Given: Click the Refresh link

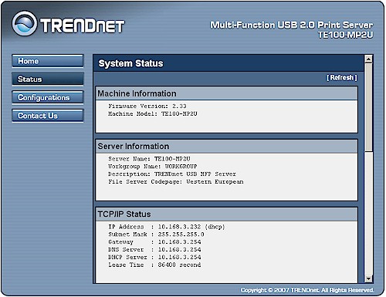Looking at the screenshot, I should tap(342, 77).
